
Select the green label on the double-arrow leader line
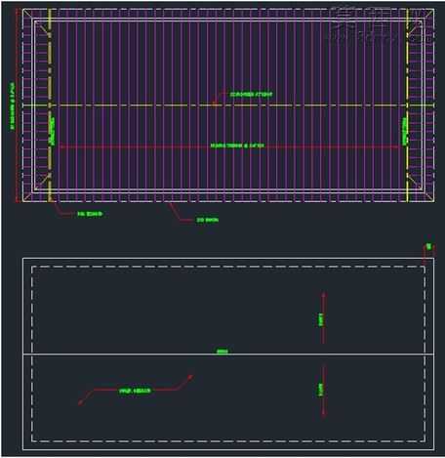tap(135, 391)
